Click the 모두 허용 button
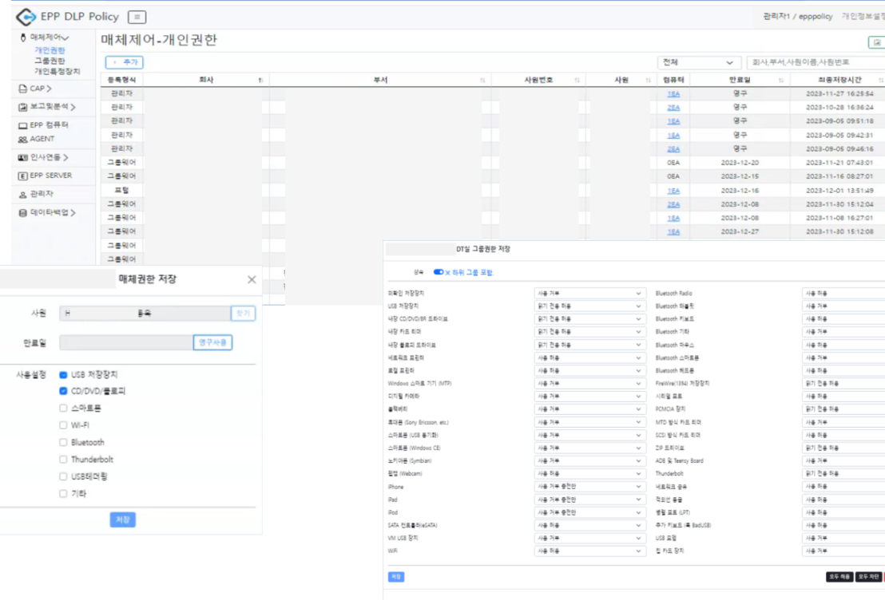 839,577
